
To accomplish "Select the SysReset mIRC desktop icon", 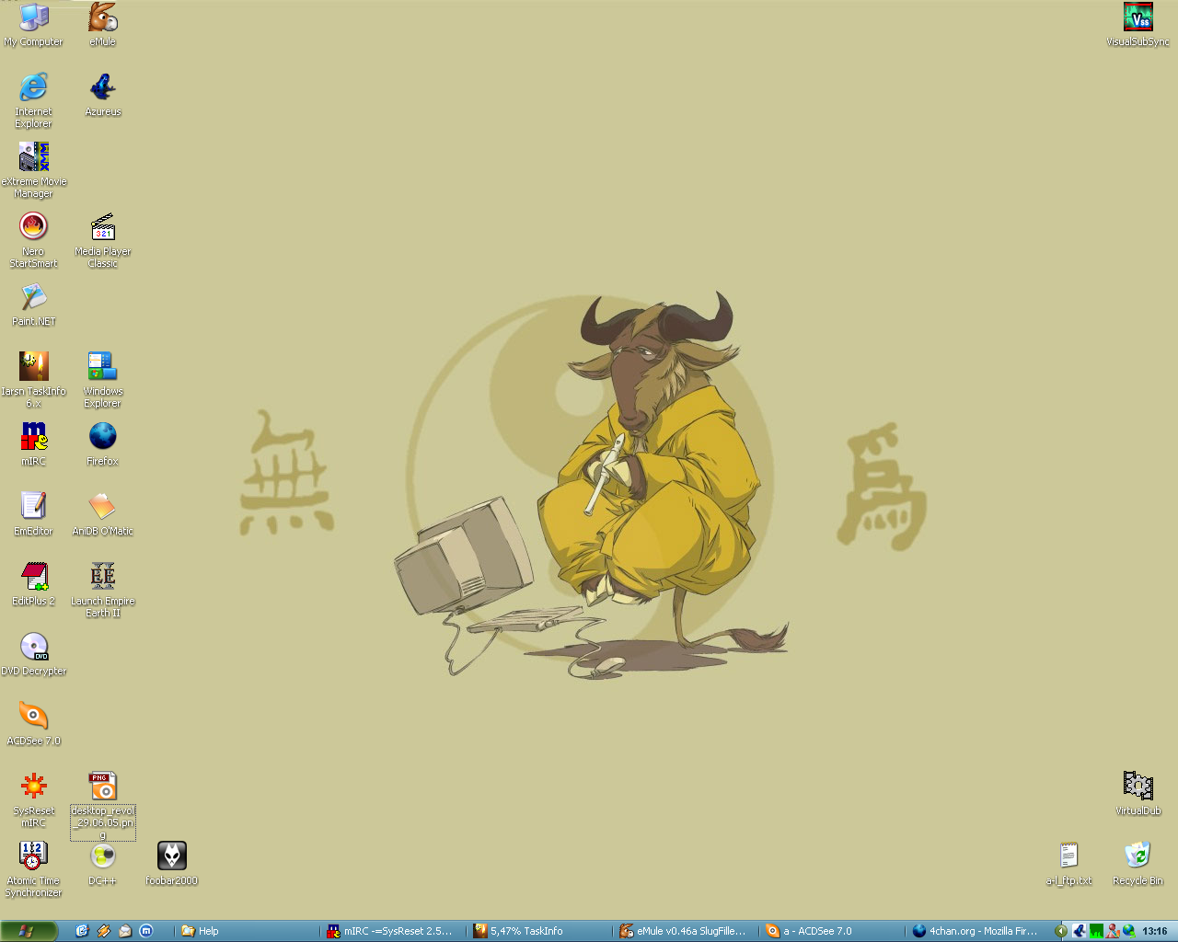I will pos(34,799).
